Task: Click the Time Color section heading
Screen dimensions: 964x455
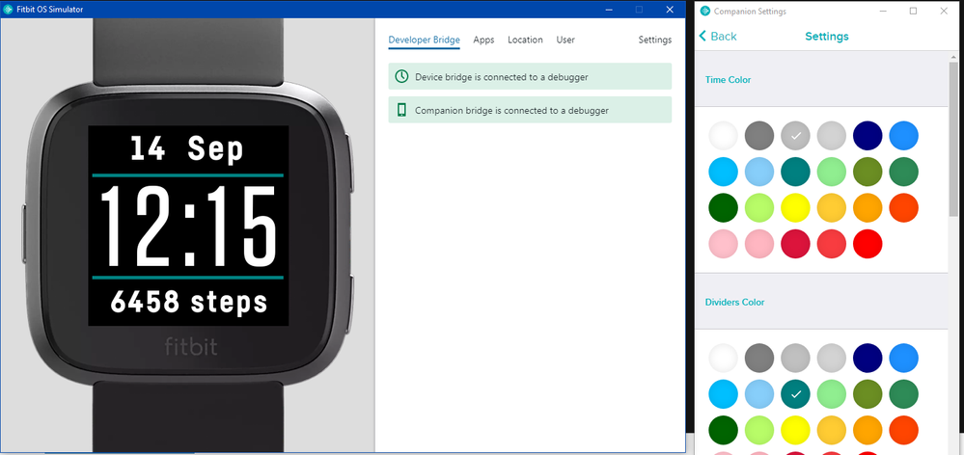Action: (x=728, y=80)
